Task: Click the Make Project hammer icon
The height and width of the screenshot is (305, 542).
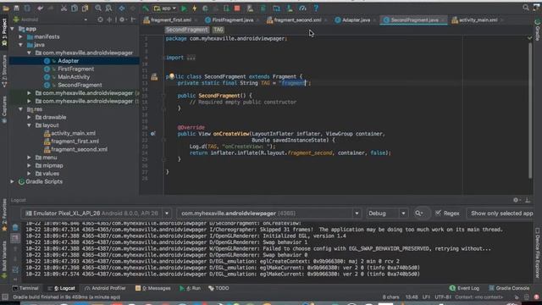Action: (x=146, y=8)
